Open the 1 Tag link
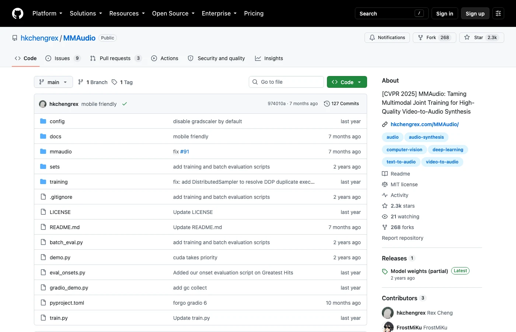The height and width of the screenshot is (332, 516). (122, 82)
